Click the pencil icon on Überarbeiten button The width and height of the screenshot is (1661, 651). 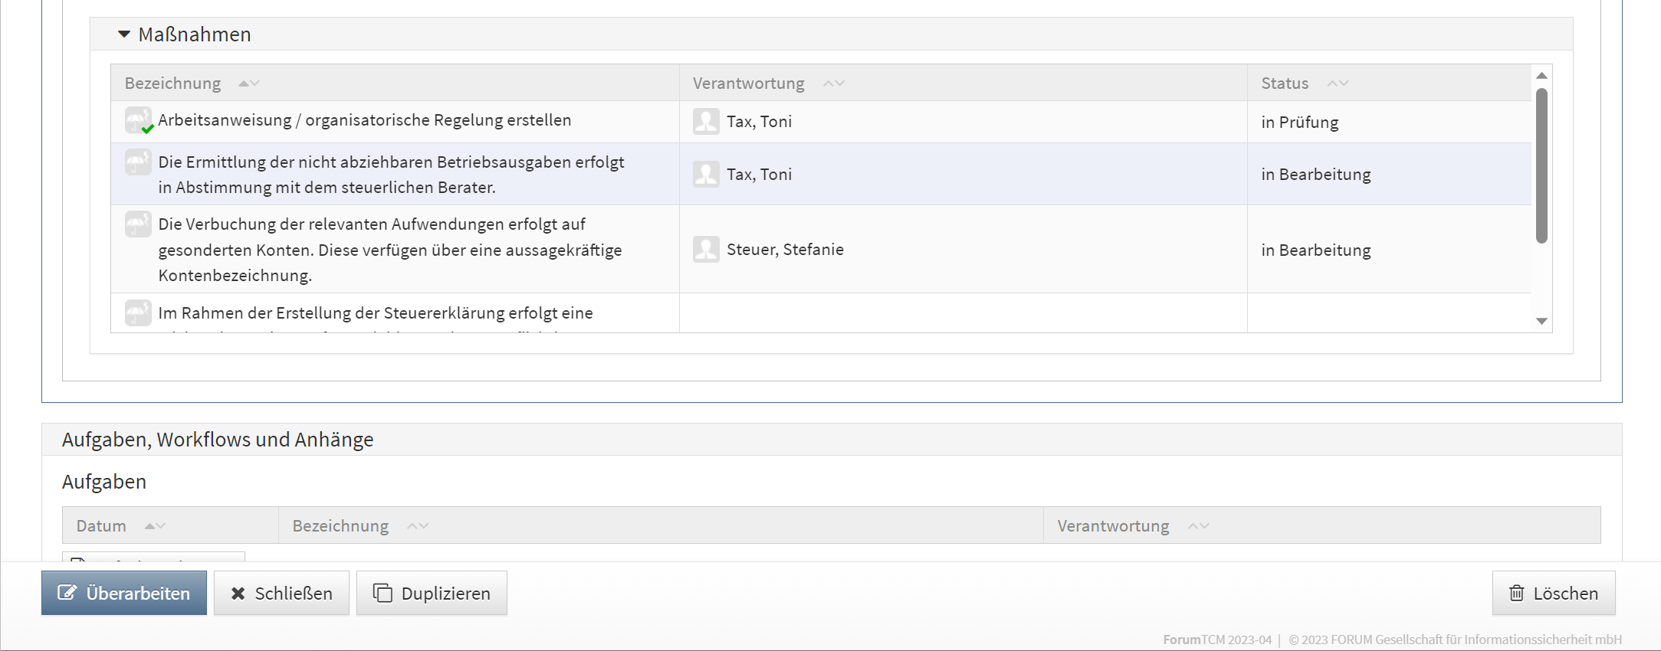click(67, 593)
